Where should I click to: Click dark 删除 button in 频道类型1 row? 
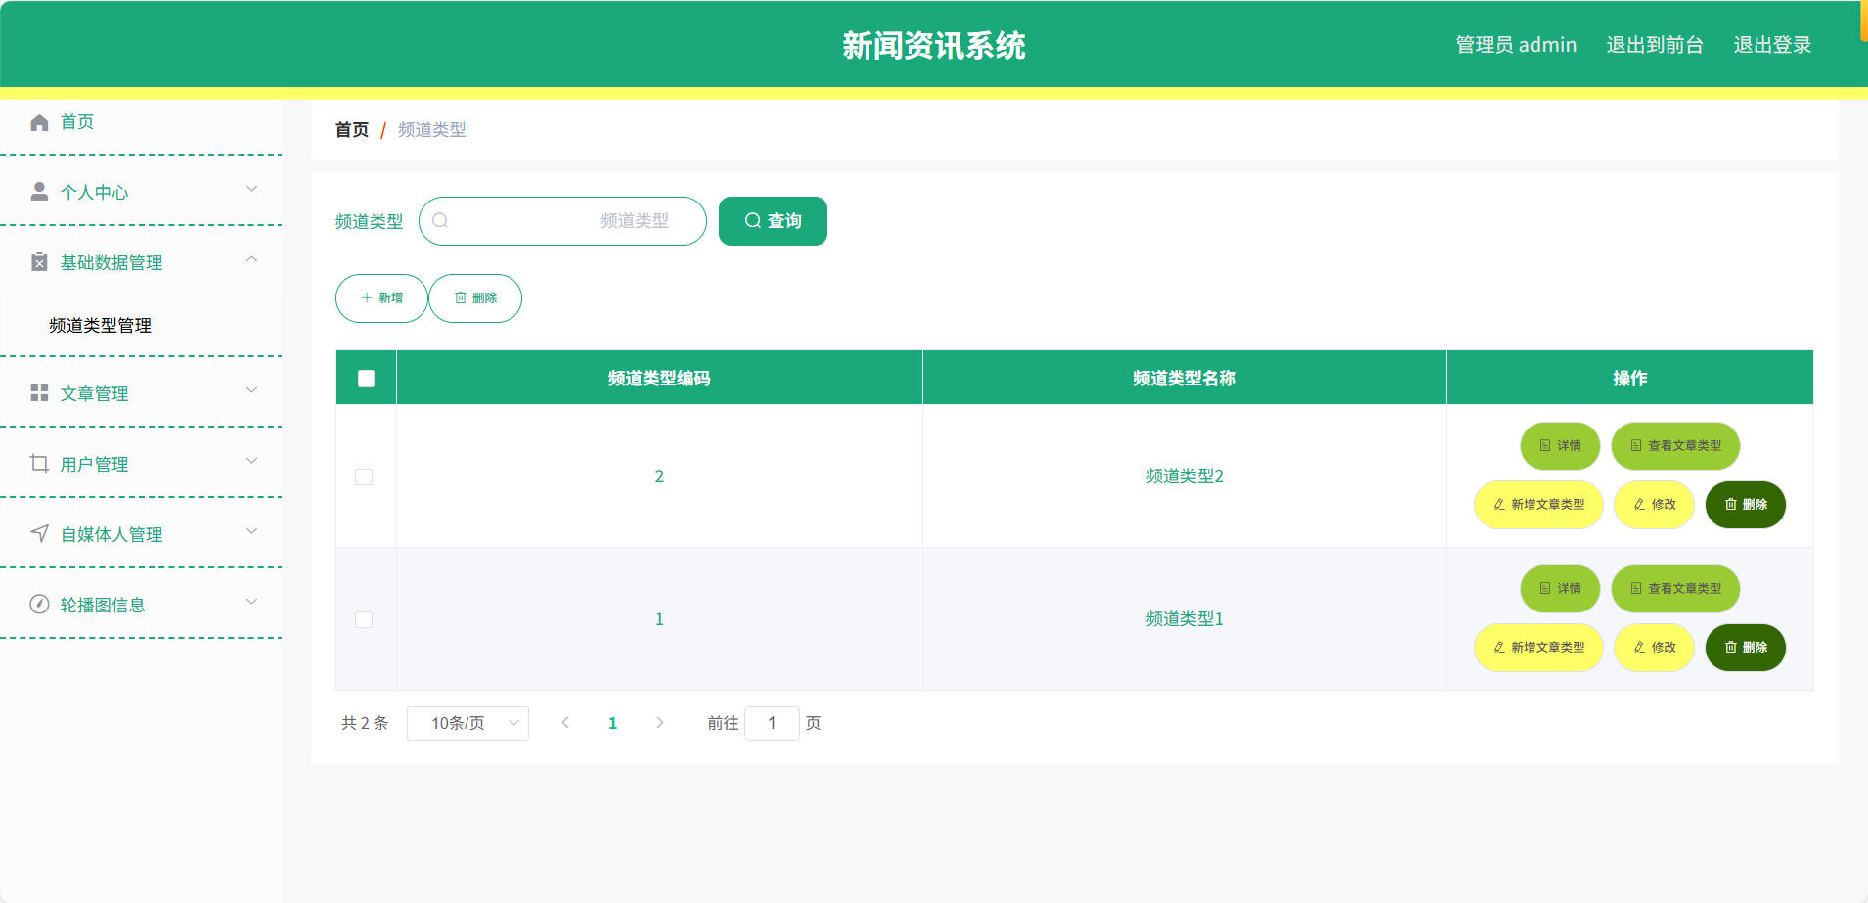1746,648
